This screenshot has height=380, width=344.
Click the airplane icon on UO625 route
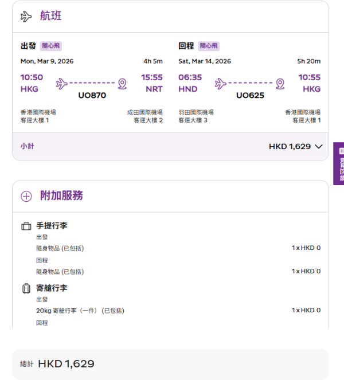point(220,84)
